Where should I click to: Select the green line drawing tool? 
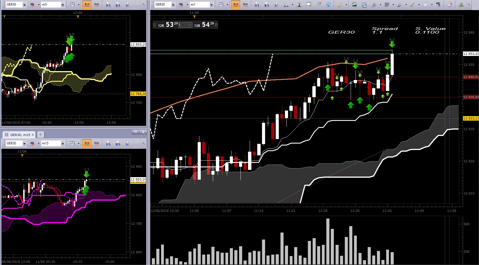(x=412, y=4)
